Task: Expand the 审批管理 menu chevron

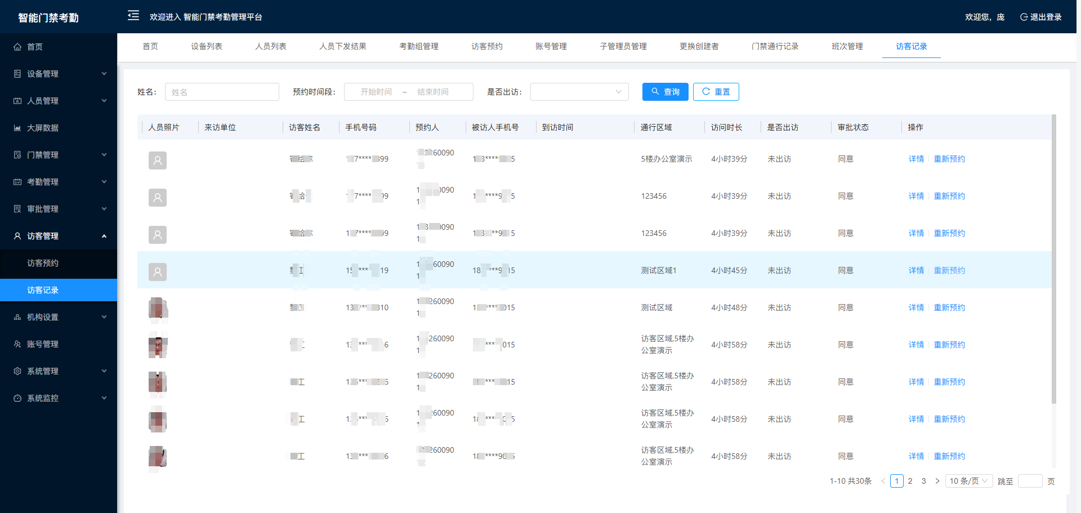Action: (x=104, y=209)
